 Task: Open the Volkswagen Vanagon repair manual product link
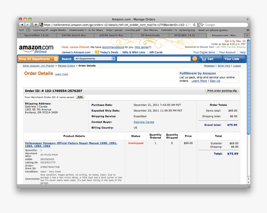tap(71, 145)
